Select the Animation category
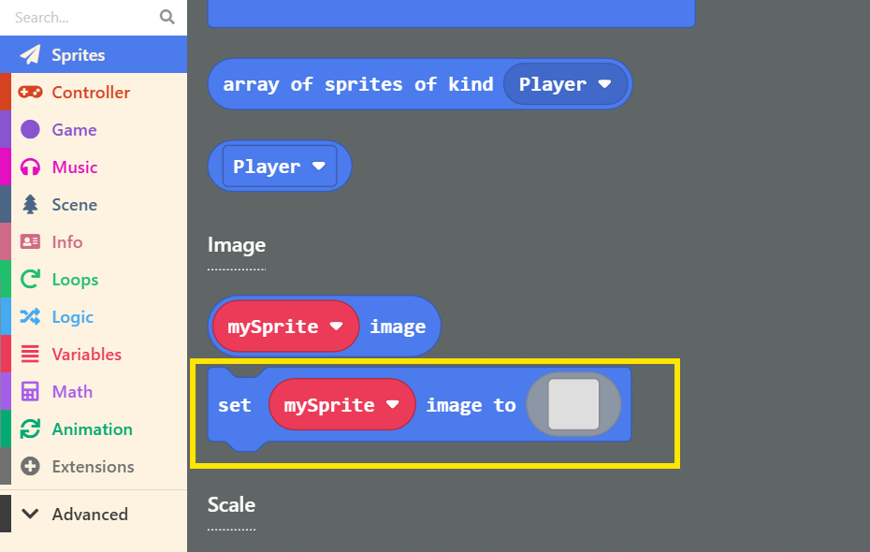870x552 pixels. coord(92,429)
